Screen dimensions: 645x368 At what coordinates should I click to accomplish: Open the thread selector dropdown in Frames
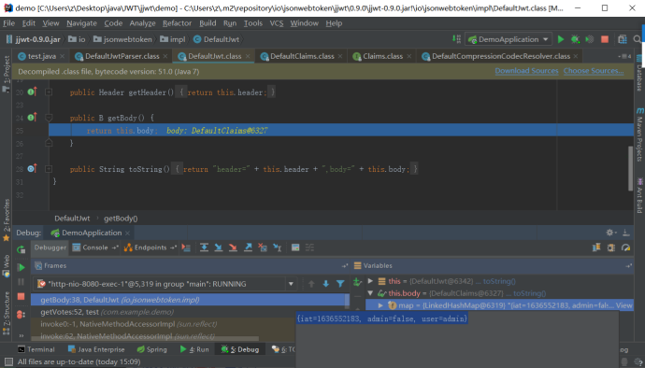coord(291,284)
